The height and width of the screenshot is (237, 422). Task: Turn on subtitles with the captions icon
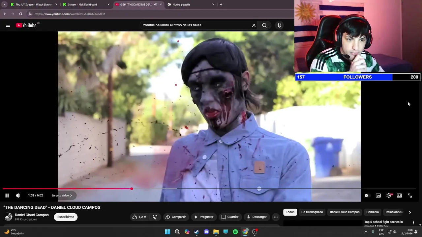coord(378,196)
